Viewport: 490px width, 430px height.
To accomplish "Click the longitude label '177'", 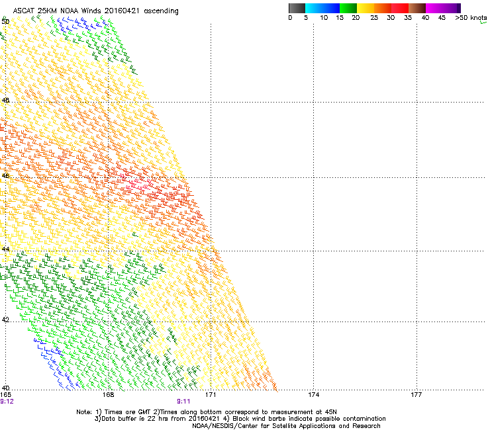I will click(416, 395).
